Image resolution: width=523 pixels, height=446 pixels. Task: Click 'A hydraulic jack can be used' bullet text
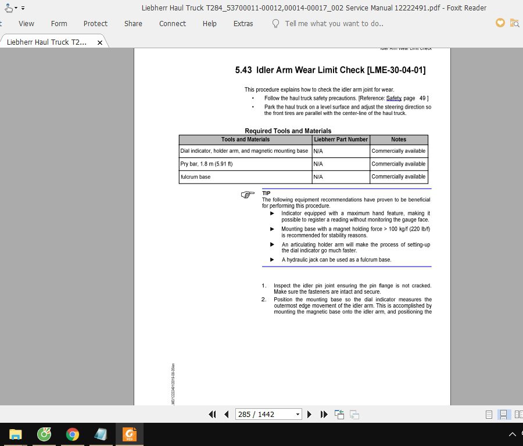point(336,260)
